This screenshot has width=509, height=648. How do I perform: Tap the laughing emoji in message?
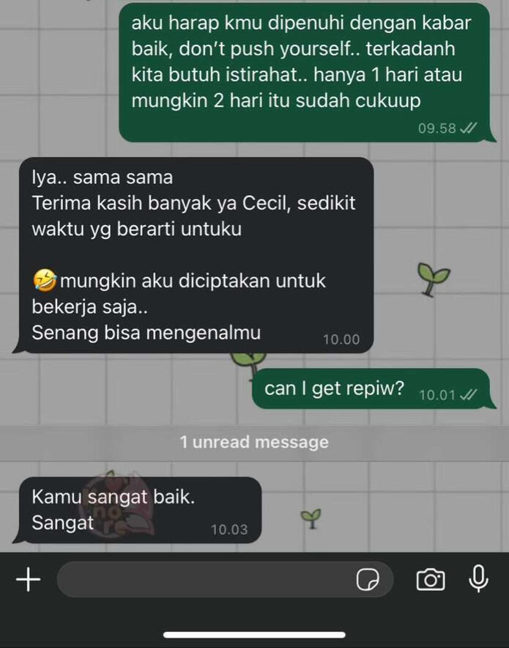[45, 281]
